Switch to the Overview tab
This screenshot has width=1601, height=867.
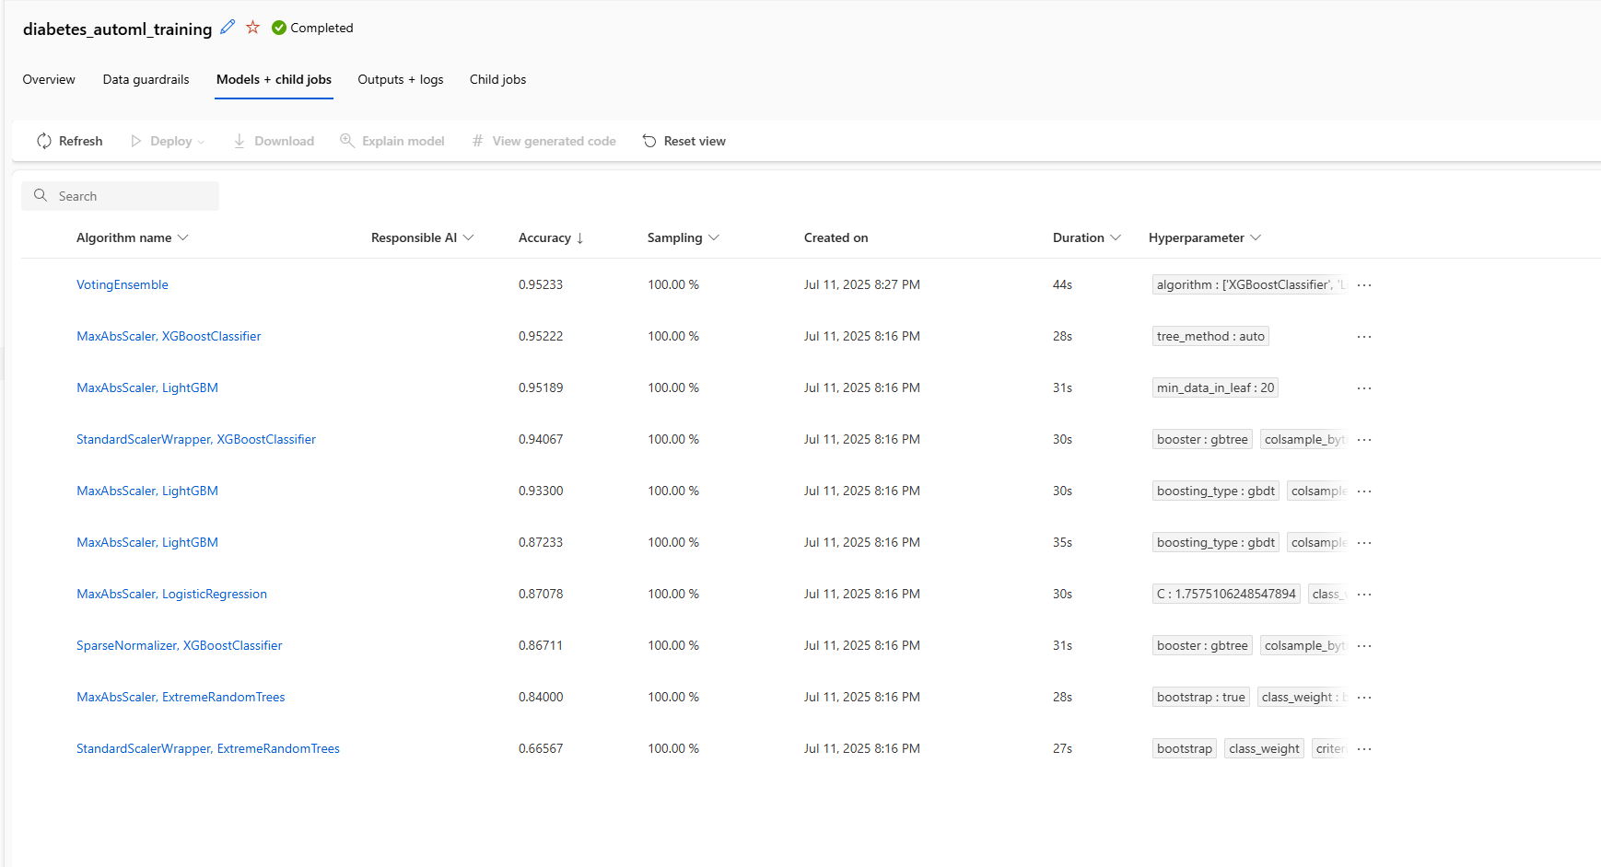point(49,79)
